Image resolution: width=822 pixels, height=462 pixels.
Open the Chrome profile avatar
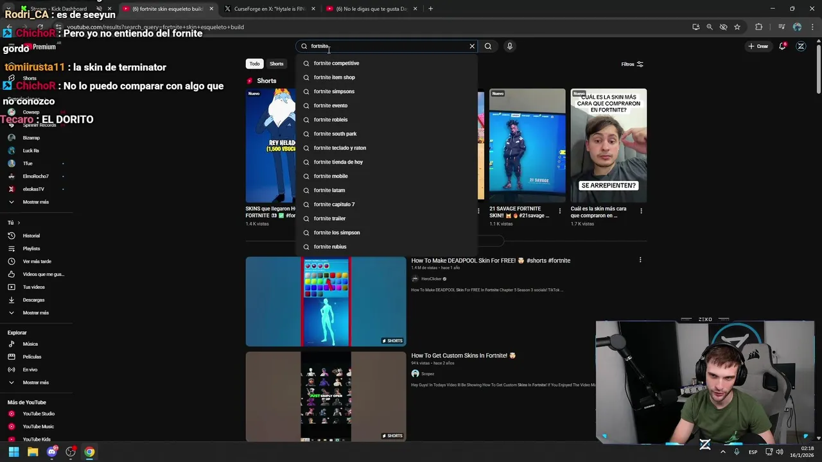797,27
